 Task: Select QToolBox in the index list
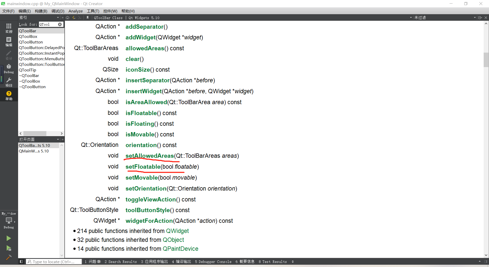41,36
